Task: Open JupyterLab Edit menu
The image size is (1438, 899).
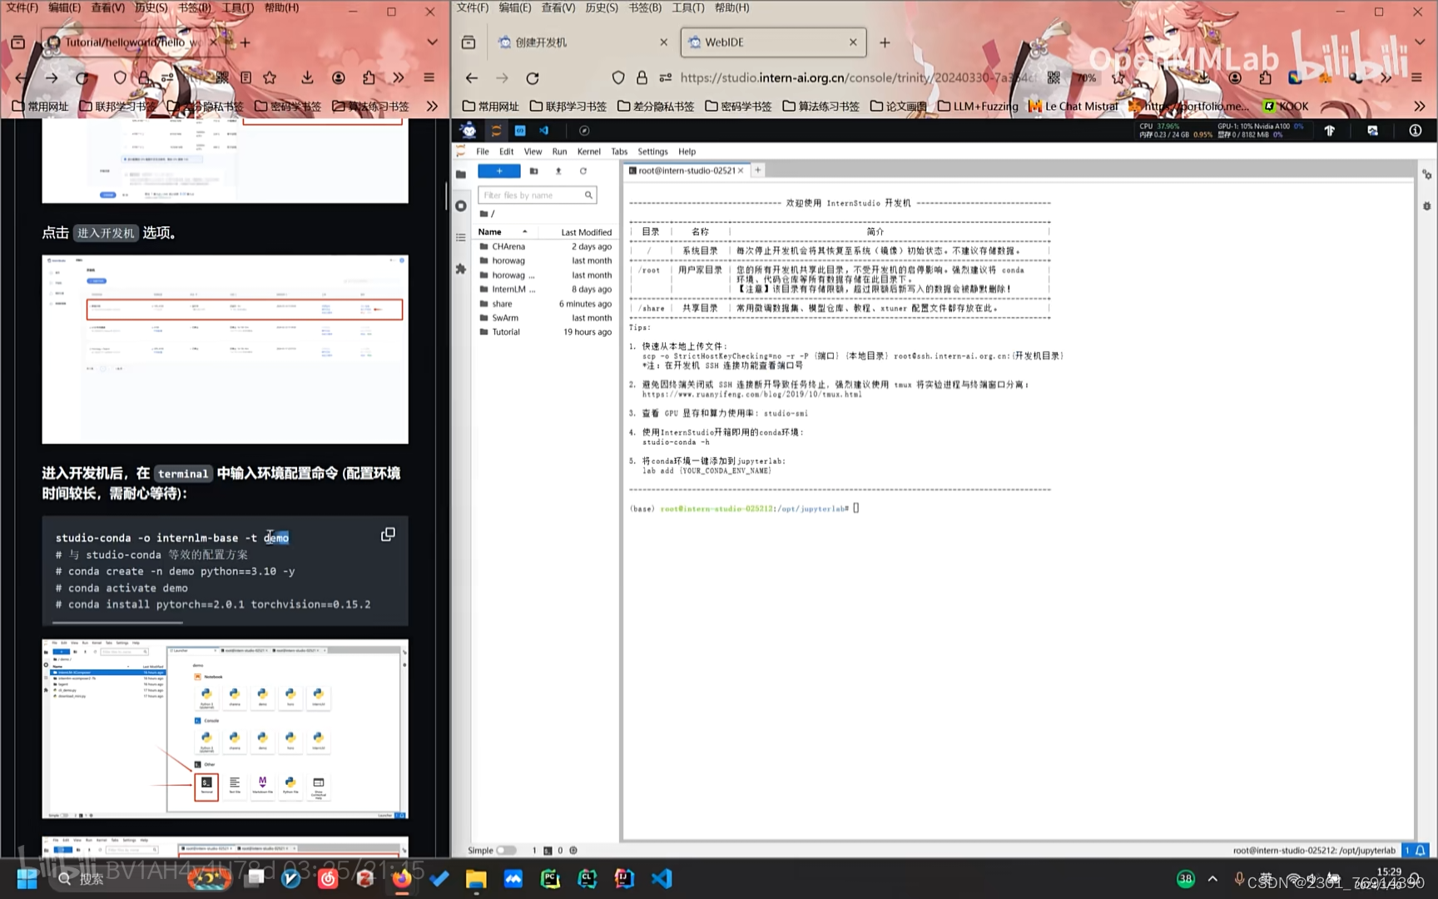Action: [x=506, y=151]
